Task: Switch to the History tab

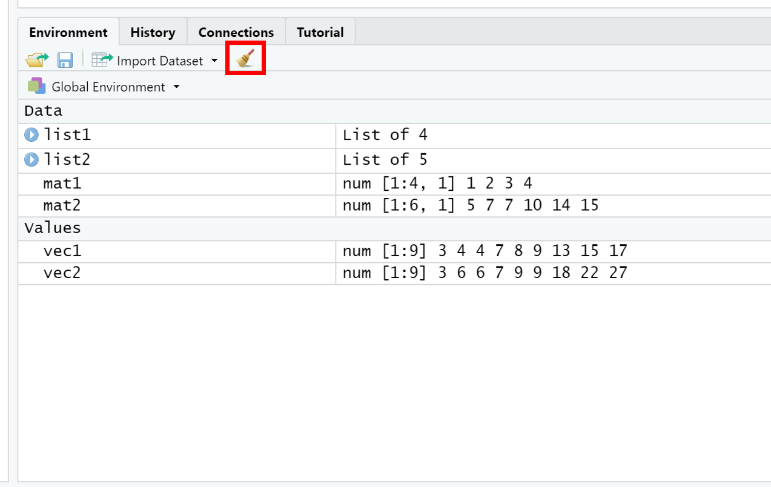Action: (x=153, y=32)
